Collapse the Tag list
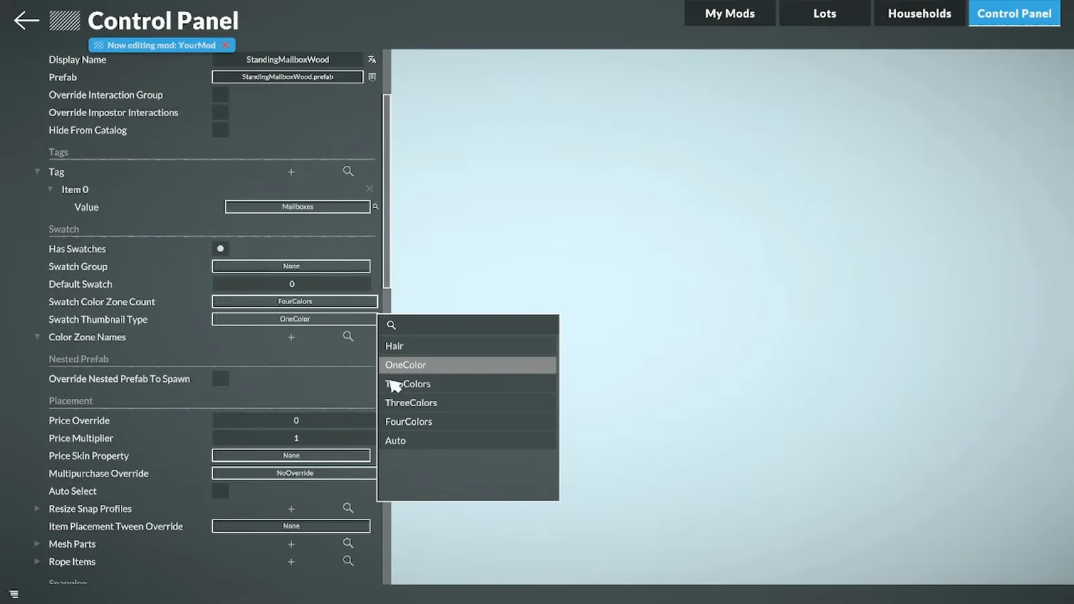 (x=38, y=172)
